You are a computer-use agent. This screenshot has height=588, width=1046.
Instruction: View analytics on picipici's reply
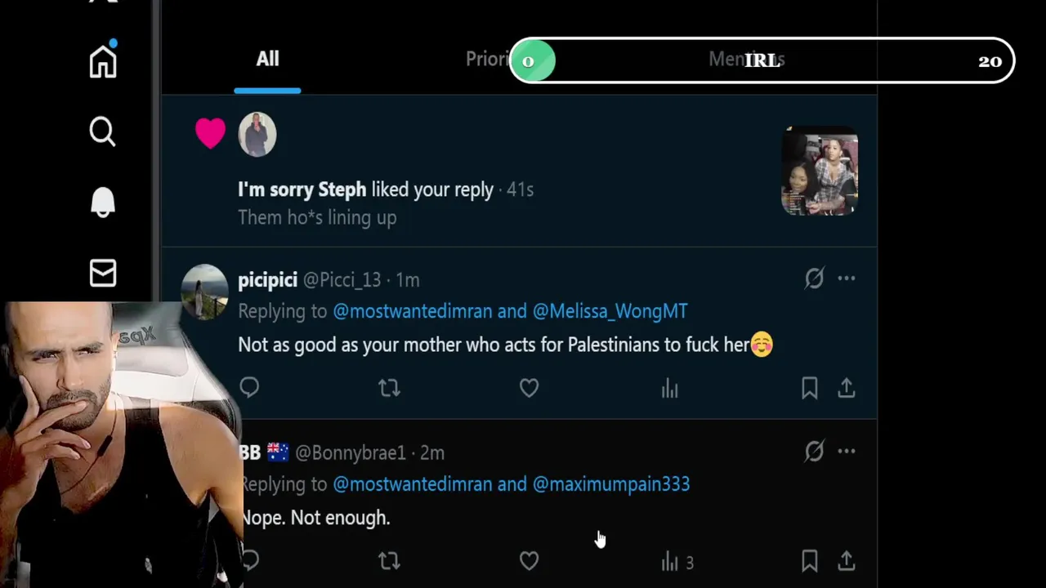coord(669,388)
